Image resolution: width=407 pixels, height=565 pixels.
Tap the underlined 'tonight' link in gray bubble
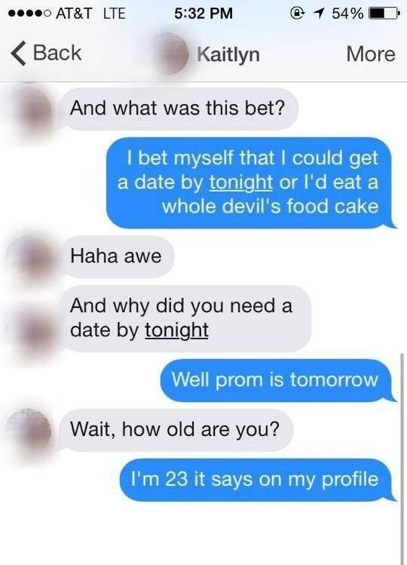pos(176,330)
